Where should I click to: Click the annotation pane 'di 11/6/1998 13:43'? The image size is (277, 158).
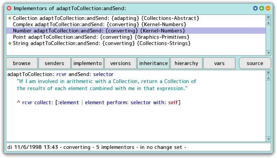click(33, 147)
